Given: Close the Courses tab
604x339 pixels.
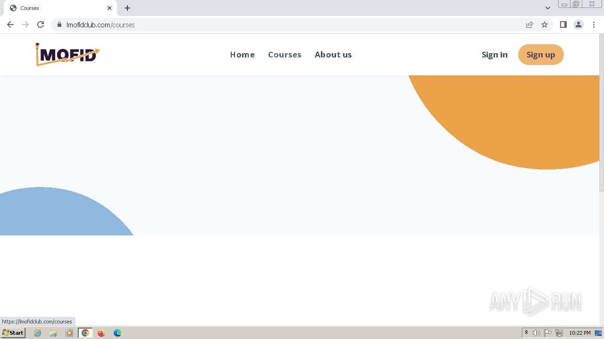Looking at the screenshot, I should point(109,8).
